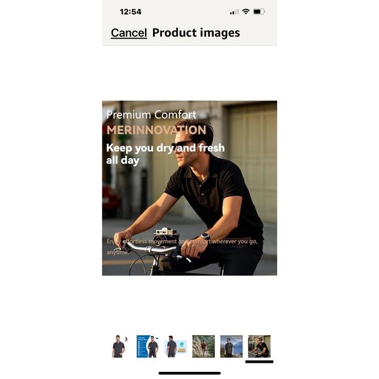Image resolution: width=379 pixels, height=379 pixels.
Task: Choose the red-shirt mountain hiking thumbnail
Action: point(203,346)
